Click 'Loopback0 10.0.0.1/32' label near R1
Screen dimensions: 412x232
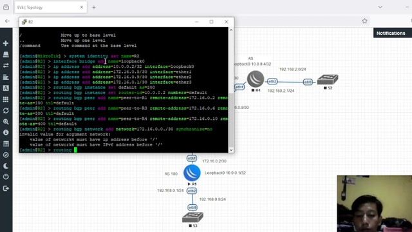[225, 173]
